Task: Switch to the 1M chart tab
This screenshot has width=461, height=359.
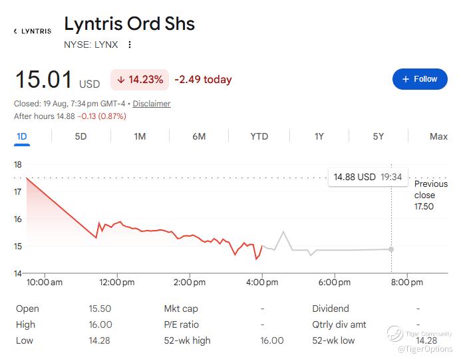Action: [x=140, y=136]
